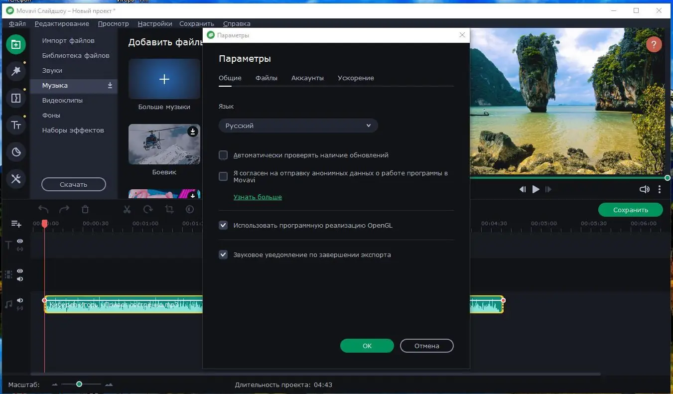Image resolution: width=673 pixels, height=394 pixels.
Task: Open the Русский language dropdown
Action: click(x=298, y=126)
